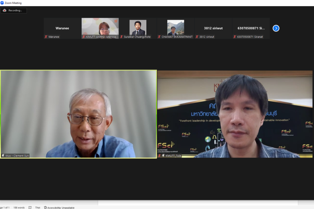Click muted mic icon for 63070500871 Siranat
The image size is (314, 209).
coord(235,37)
